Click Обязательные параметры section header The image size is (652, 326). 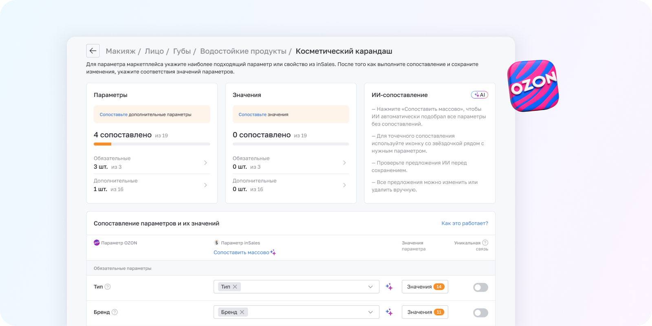click(291, 268)
